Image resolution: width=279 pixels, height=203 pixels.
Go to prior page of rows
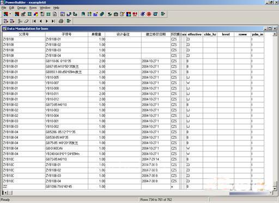40,21
